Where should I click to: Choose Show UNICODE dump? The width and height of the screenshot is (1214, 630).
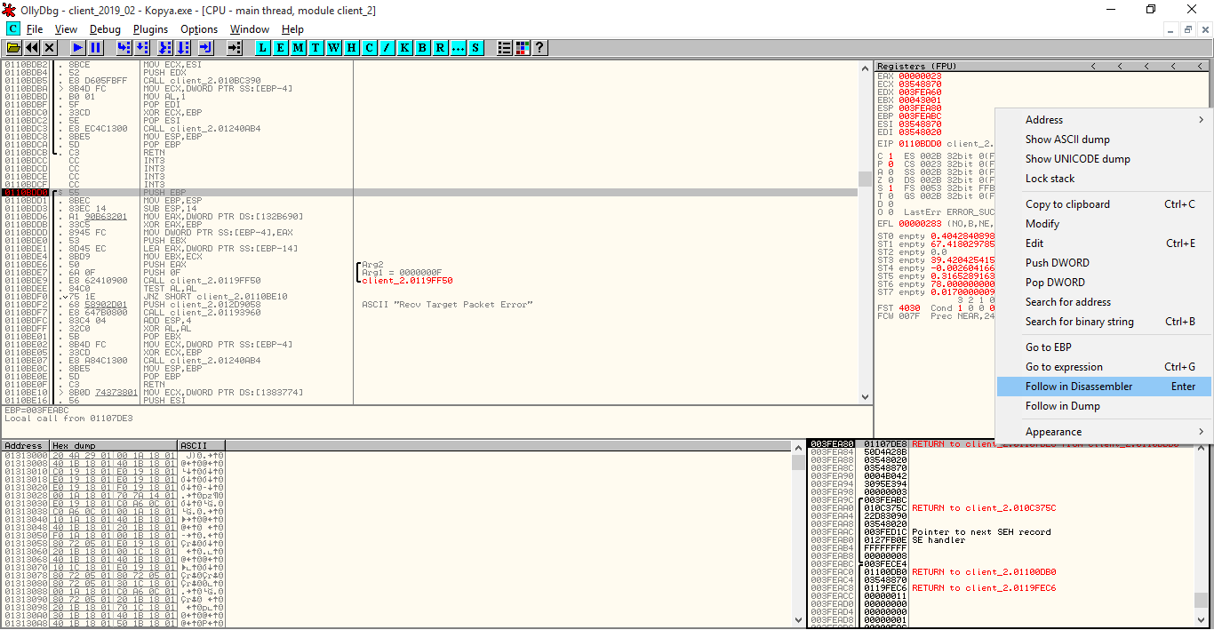pos(1103,159)
